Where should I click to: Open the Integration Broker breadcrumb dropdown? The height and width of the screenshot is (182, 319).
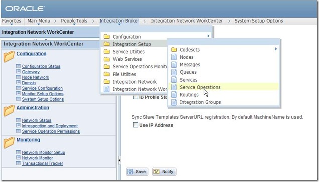coord(119,21)
